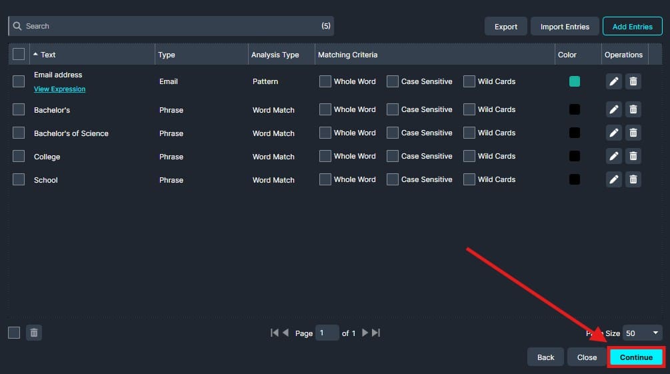
Task: Open the View Expression link
Action: click(59, 89)
